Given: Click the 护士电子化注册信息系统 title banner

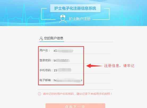Looking at the screenshot, I should (75, 8).
